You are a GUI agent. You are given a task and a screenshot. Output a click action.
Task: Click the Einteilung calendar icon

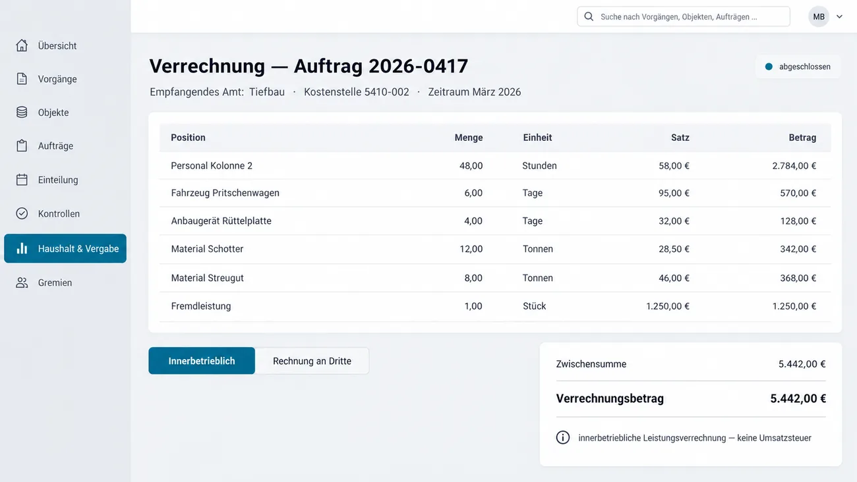click(22, 180)
